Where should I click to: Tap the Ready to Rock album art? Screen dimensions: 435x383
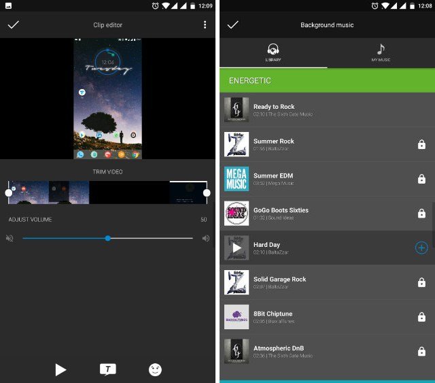(237, 110)
